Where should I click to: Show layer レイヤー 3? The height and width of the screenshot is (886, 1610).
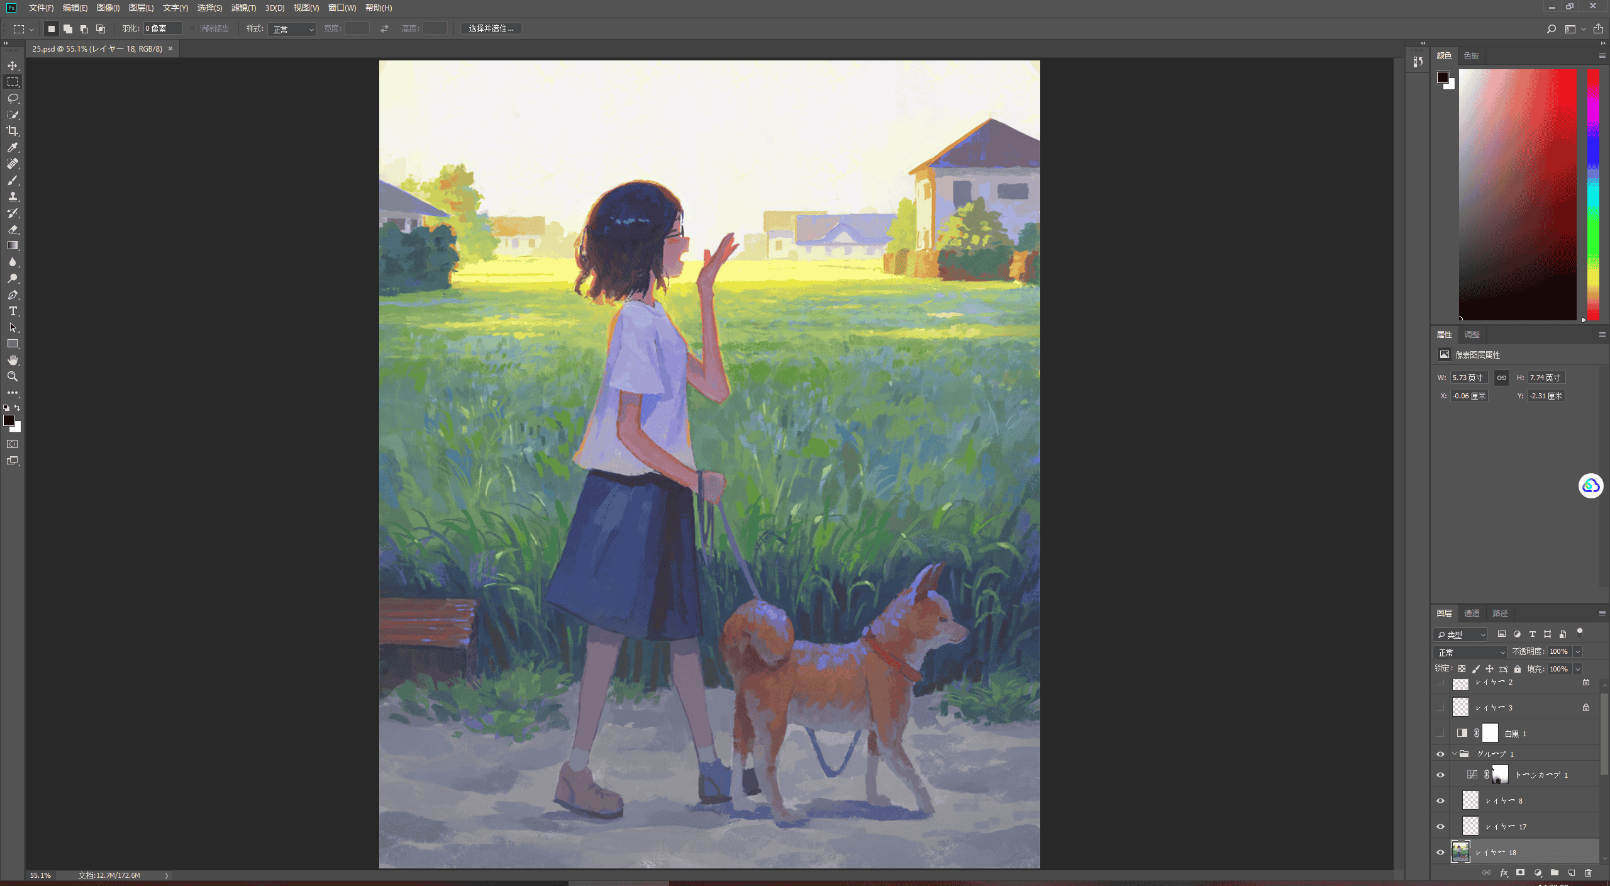coord(1440,707)
